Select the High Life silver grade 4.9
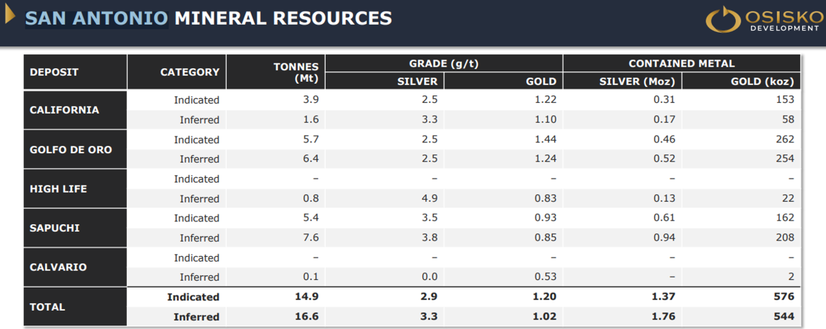Viewport: 826px width, 329px height. [x=429, y=199]
